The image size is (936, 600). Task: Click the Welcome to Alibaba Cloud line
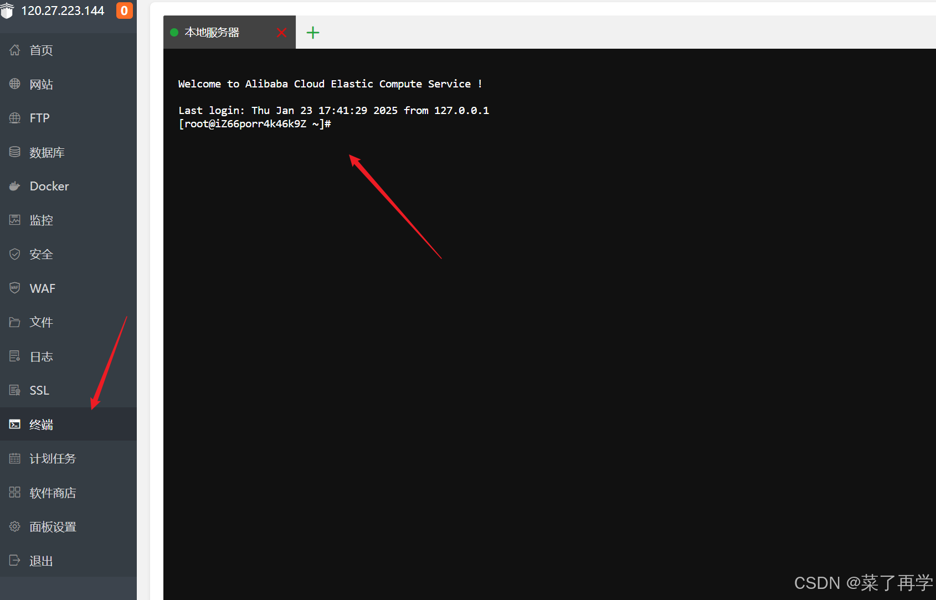tap(330, 84)
